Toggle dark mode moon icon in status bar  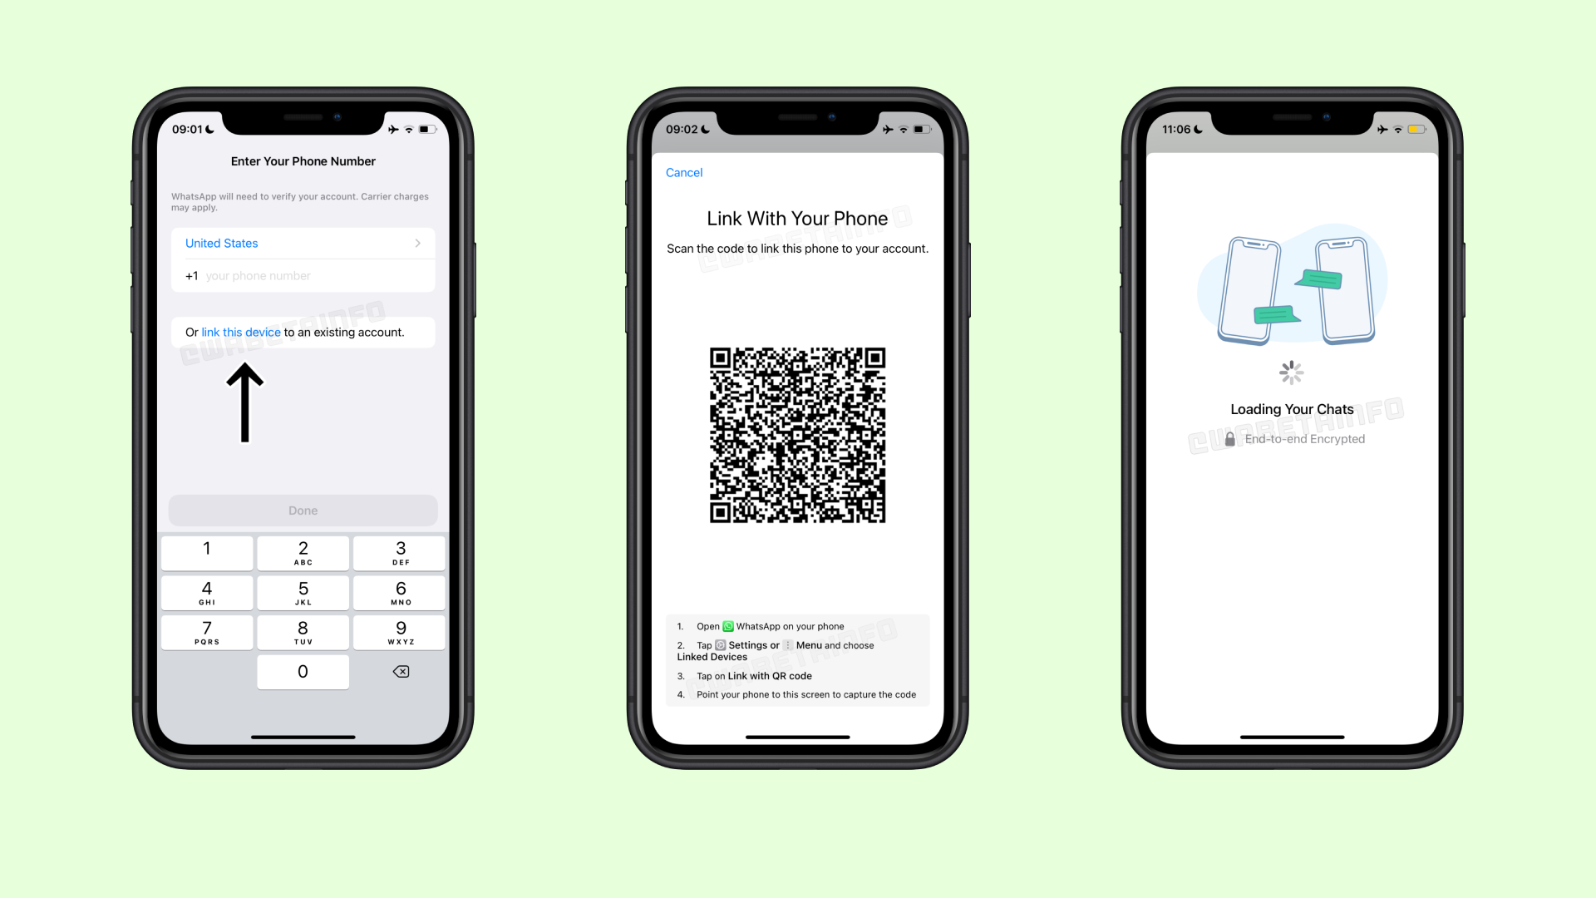[213, 130]
